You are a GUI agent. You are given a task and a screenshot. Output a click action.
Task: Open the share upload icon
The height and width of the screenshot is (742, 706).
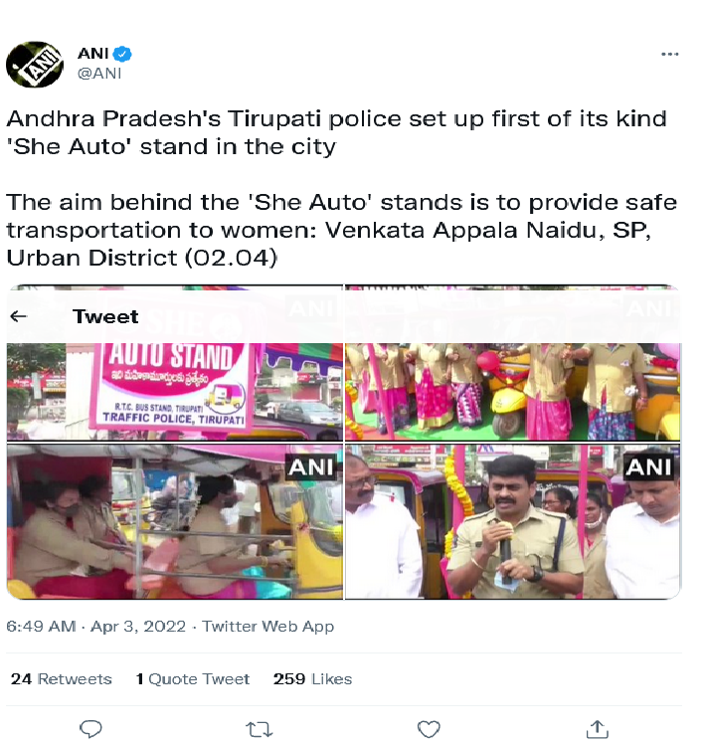point(598,729)
